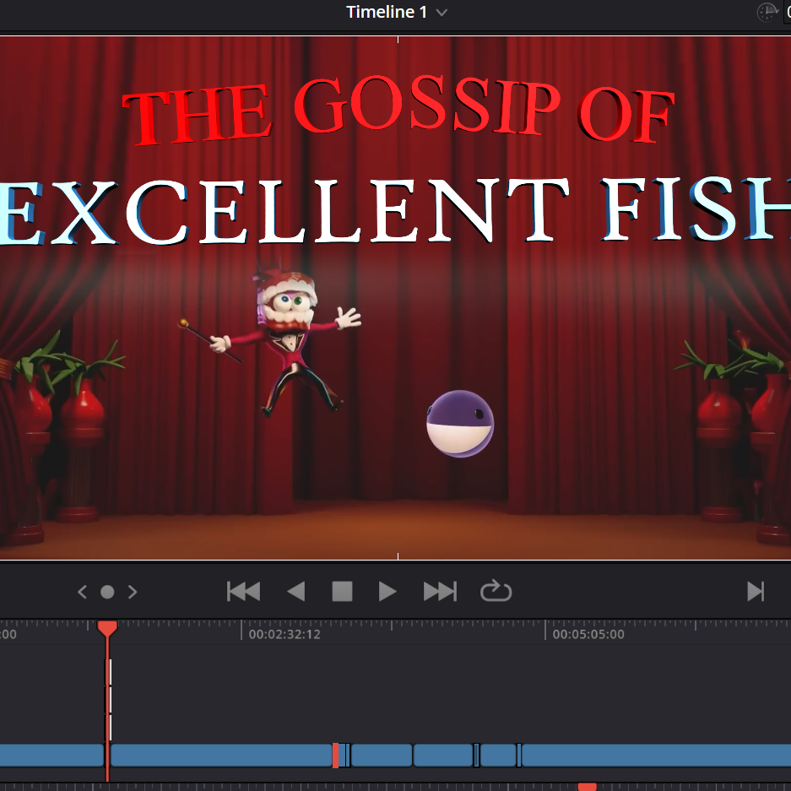Select the red highlighted segment in track
This screenshot has width=791, height=791.
(x=336, y=755)
